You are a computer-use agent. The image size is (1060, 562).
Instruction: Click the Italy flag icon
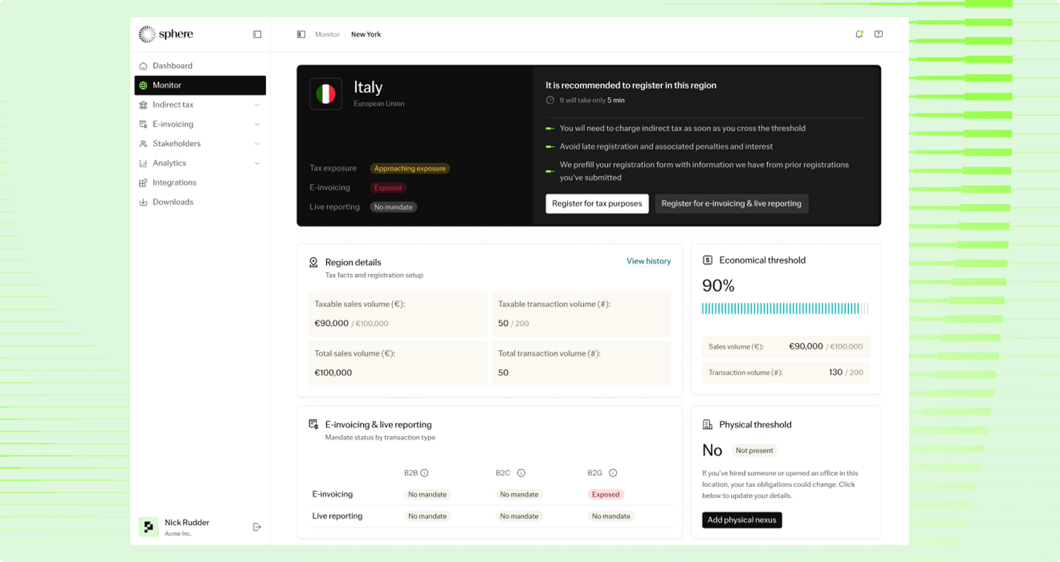click(x=325, y=94)
